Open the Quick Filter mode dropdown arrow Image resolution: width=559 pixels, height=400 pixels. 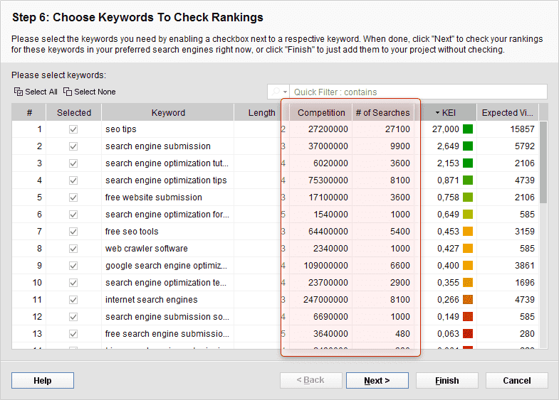[285, 92]
